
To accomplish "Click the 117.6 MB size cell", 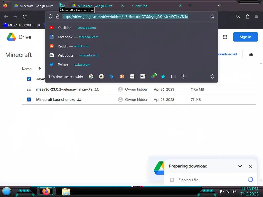I will [198, 89].
